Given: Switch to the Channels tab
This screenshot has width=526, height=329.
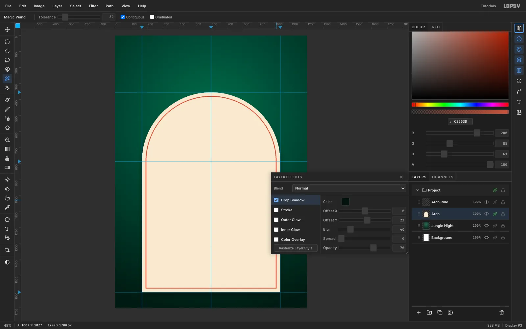Looking at the screenshot, I should tap(442, 177).
